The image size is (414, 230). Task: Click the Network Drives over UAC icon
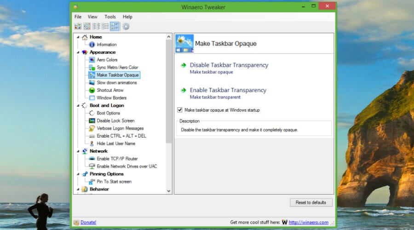point(92,167)
